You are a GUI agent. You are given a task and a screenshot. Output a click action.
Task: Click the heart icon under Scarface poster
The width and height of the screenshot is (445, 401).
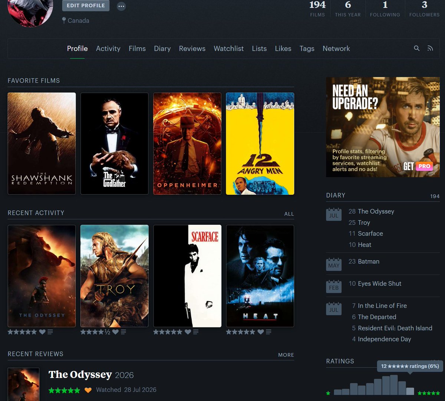[x=188, y=332]
